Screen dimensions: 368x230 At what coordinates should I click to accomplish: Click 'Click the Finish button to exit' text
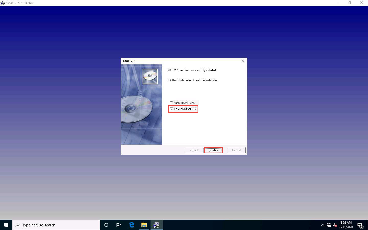[192, 80]
